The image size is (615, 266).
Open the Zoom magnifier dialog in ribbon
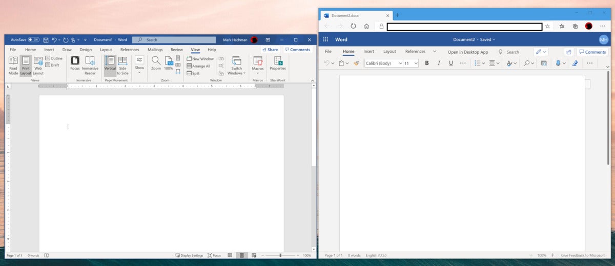coord(156,63)
